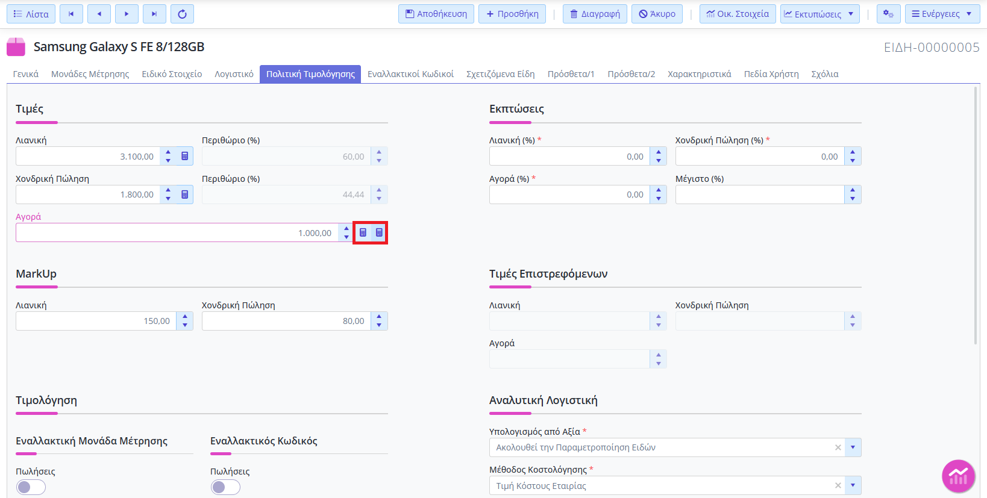Click the refresh icon in toolbar

tap(182, 14)
